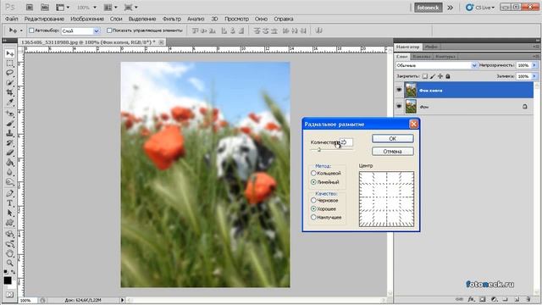Select the Spot Healing Brush tool
This screenshot has height=305, width=542.
tap(9, 114)
